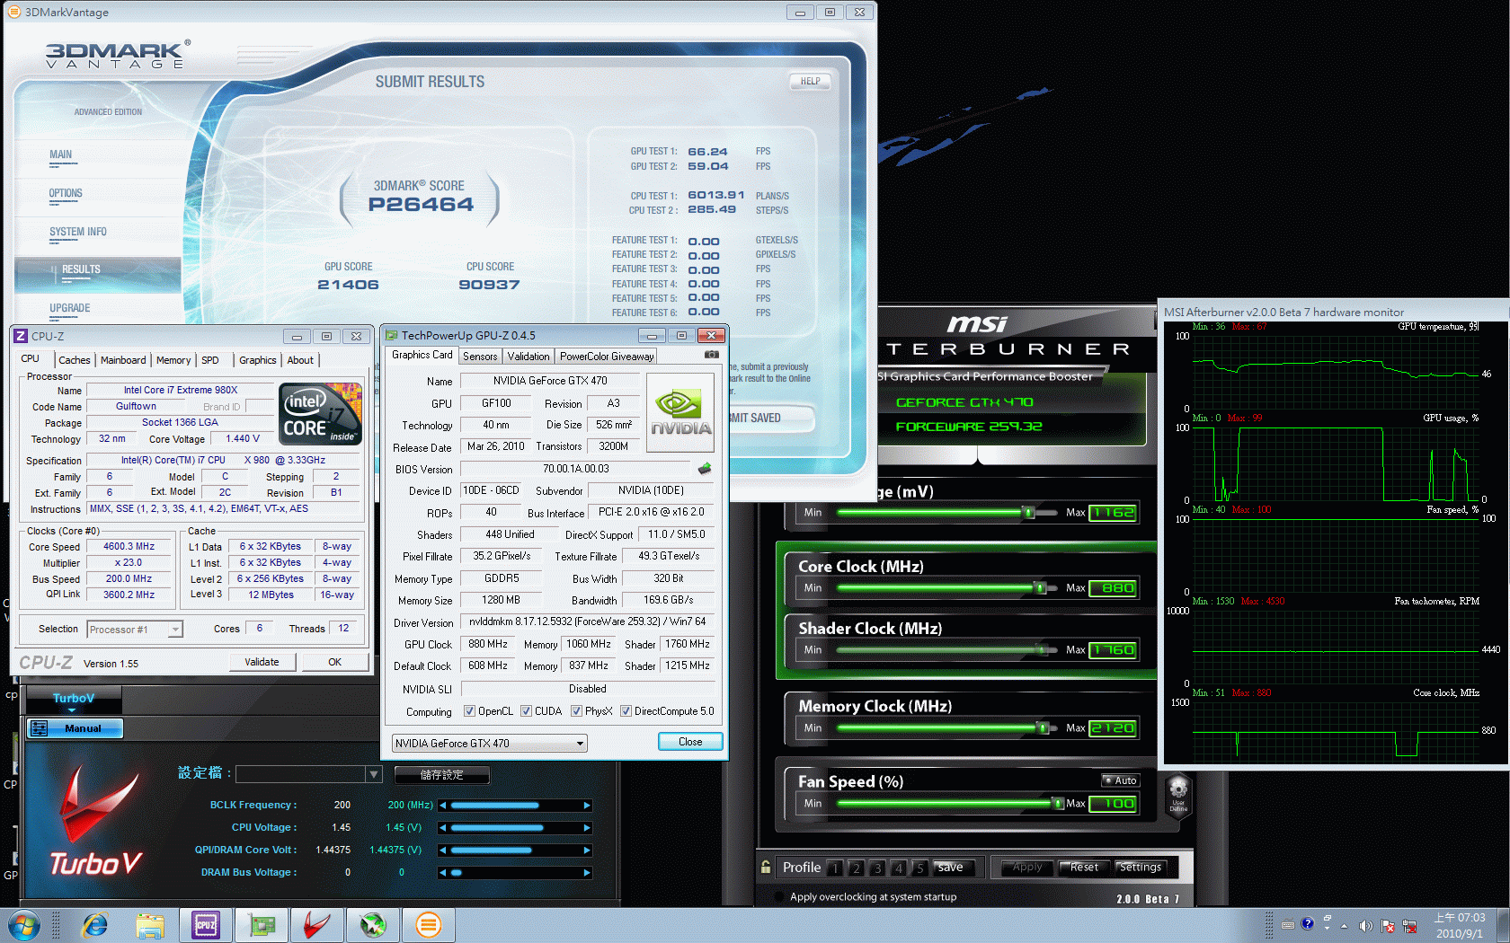This screenshot has width=1510, height=943.
Task: Toggle the OpenCL checkbox in GPU-Z
Action: click(469, 711)
